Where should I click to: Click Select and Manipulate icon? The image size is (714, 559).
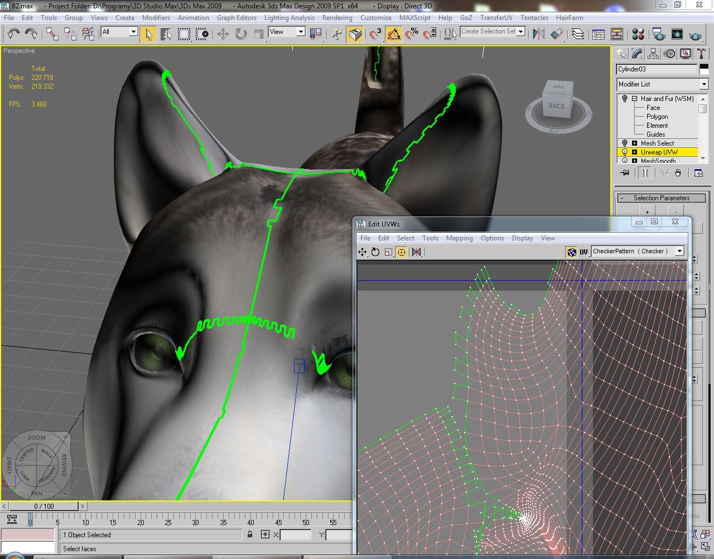(337, 34)
